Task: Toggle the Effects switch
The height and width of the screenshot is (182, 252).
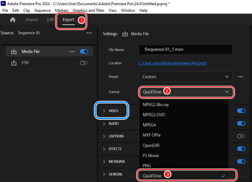Action: (x=241, y=149)
